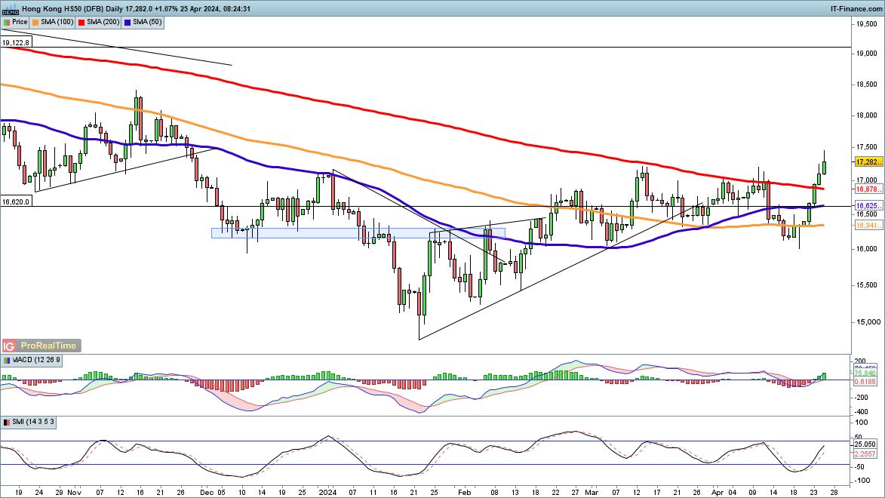Click the blue 16,625 SMA value tag
This screenshot has width=885, height=498.
(868, 205)
